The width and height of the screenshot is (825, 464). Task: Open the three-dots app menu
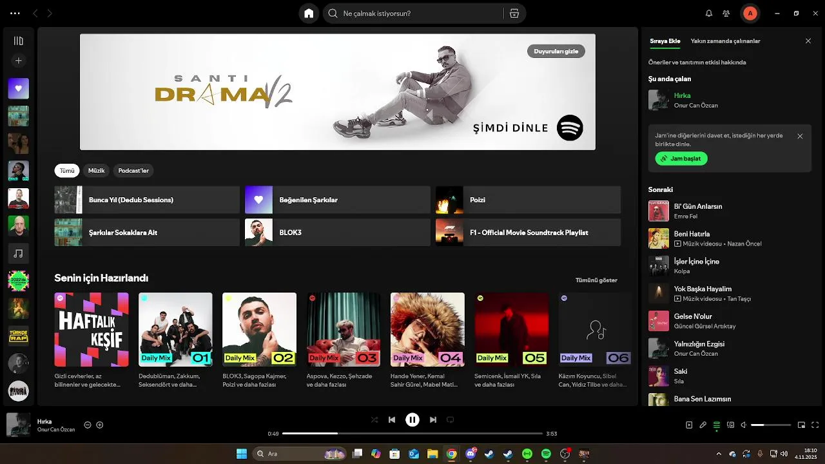click(15, 13)
